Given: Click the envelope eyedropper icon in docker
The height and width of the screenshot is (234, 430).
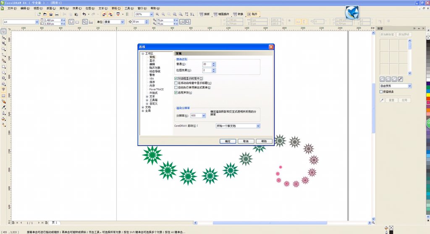Looking at the screenshot, I should click(x=382, y=100).
